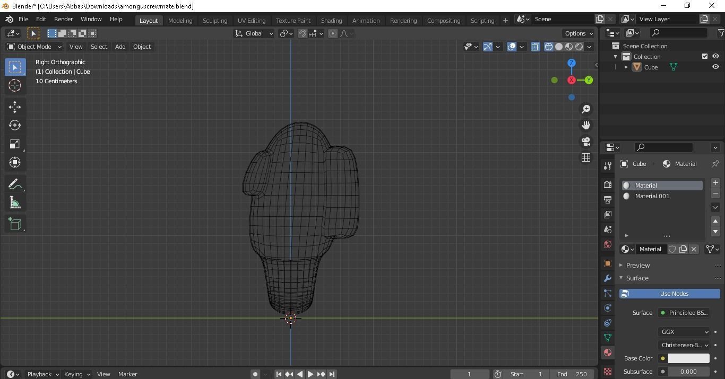Open World properties tab
Image resolution: width=725 pixels, height=379 pixels.
point(608,244)
